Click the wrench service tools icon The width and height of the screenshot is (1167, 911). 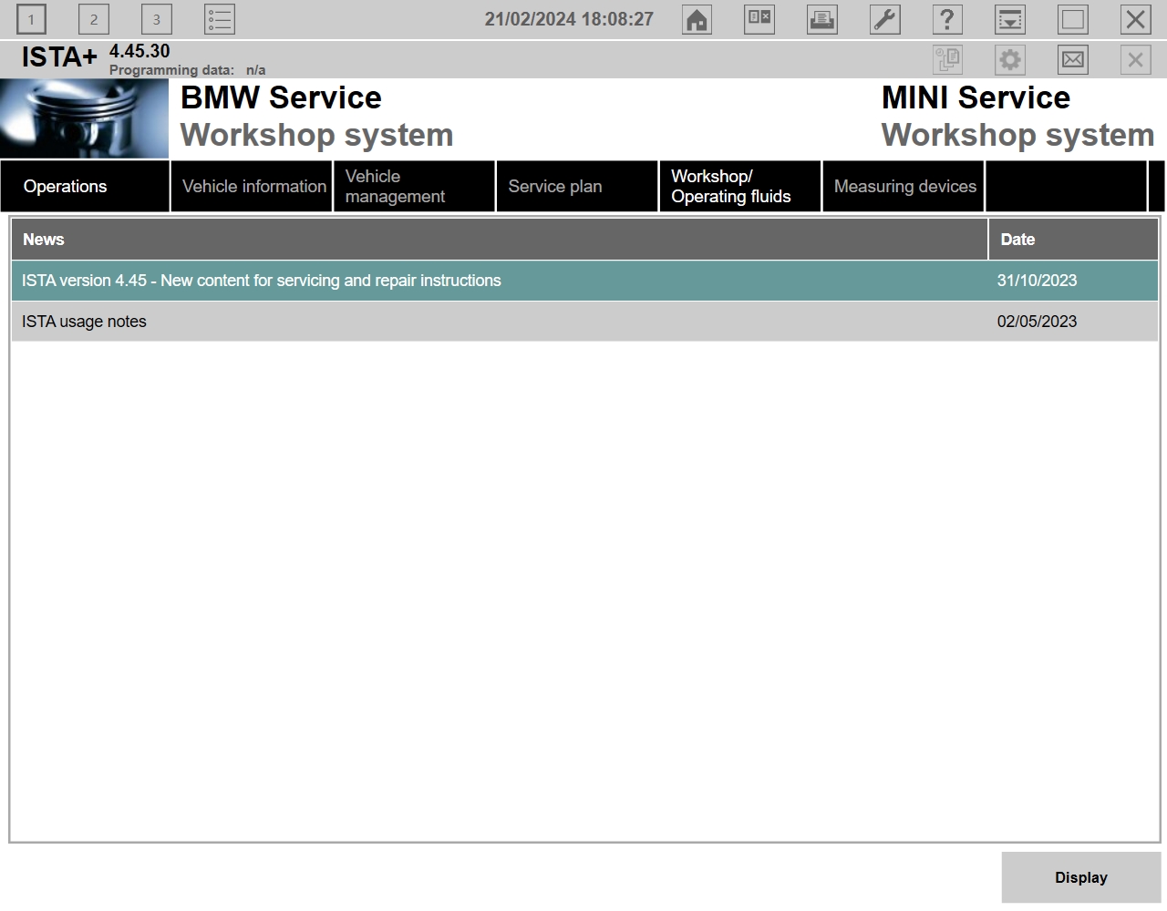point(884,18)
